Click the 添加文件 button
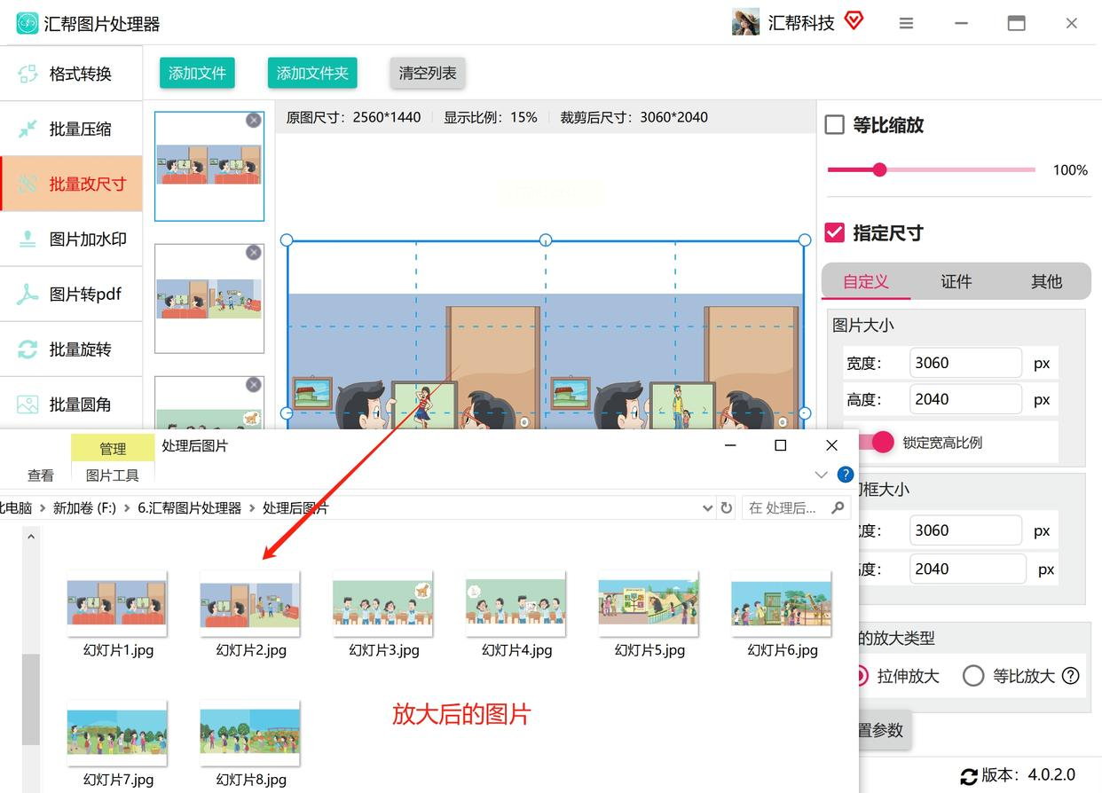Image resolution: width=1102 pixels, height=793 pixels. coord(197,73)
